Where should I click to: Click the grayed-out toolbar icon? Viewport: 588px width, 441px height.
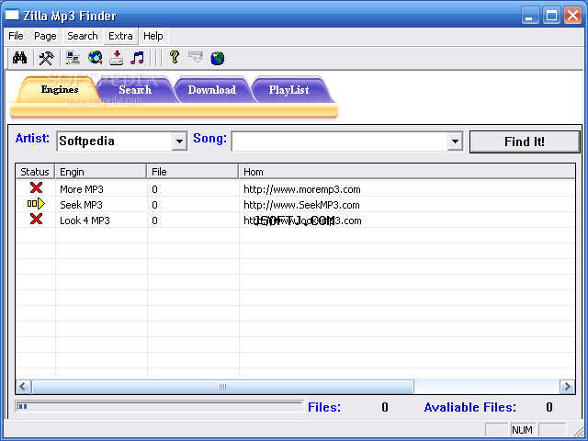pos(196,57)
